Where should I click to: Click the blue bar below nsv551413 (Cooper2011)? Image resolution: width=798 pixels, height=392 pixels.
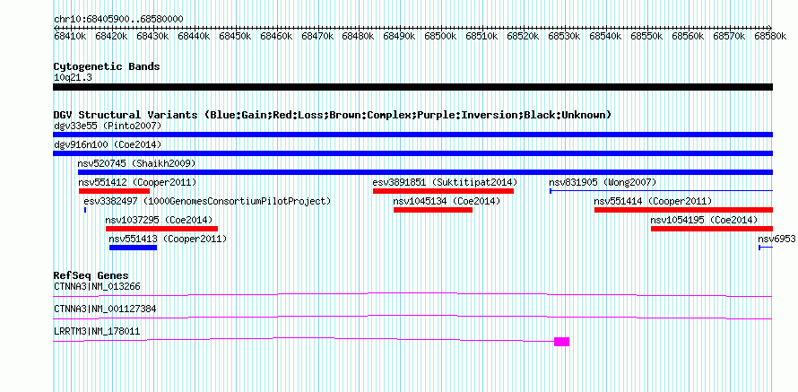tap(134, 248)
